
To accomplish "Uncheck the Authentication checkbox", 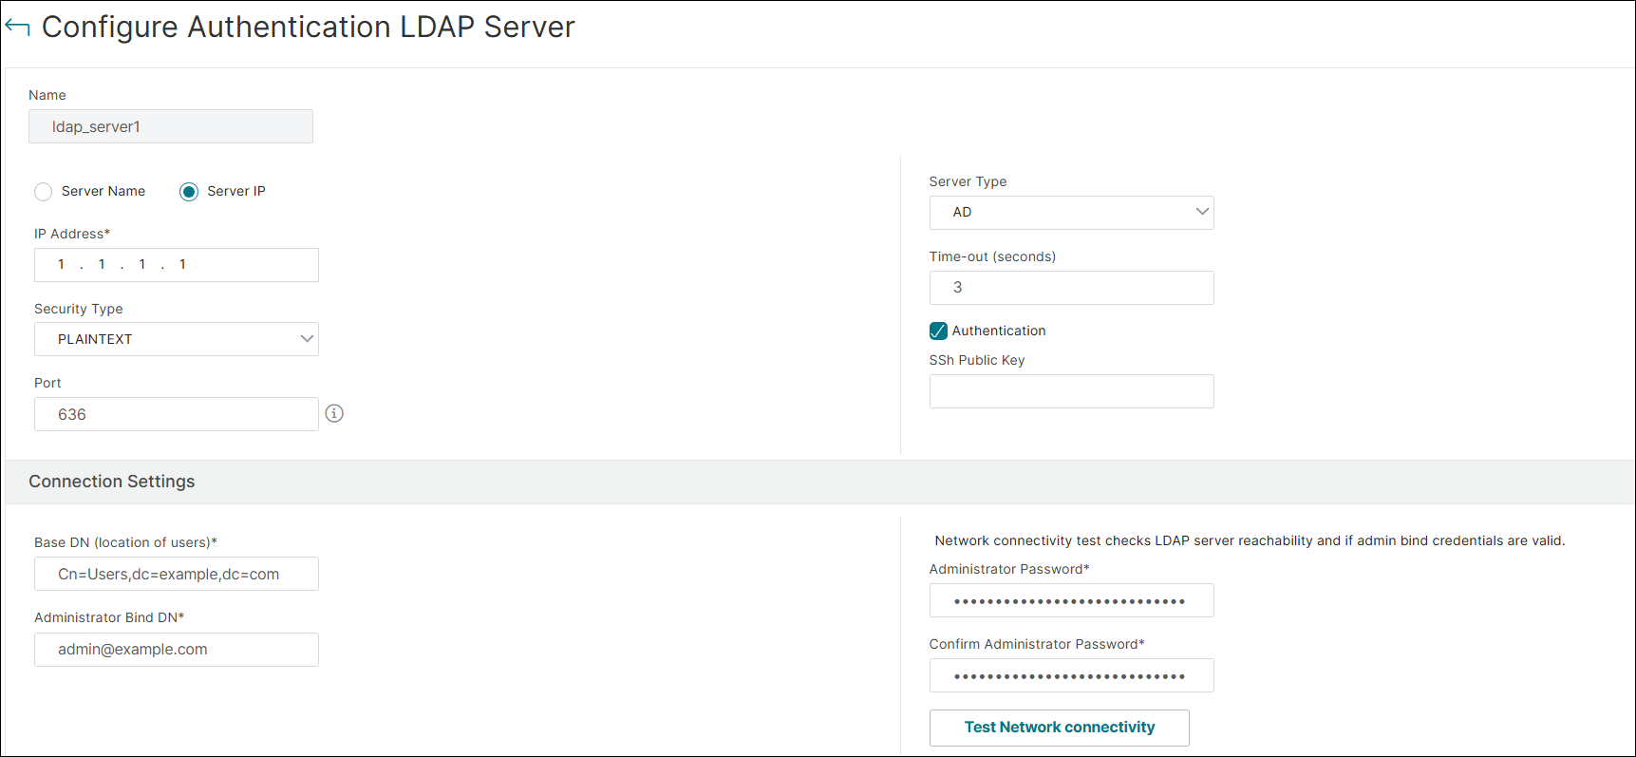I will coord(938,331).
